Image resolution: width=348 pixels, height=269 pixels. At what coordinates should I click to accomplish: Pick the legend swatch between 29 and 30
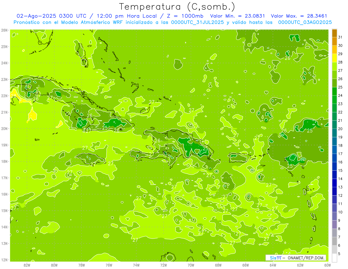click(x=334, y=50)
